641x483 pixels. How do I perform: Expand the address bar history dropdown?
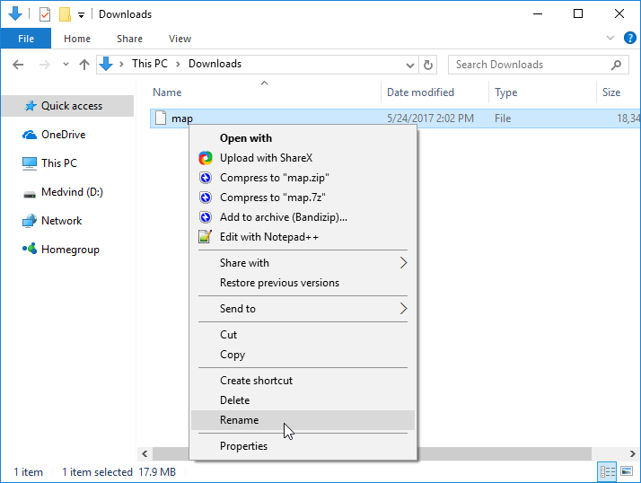click(x=410, y=65)
